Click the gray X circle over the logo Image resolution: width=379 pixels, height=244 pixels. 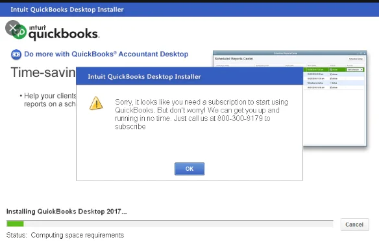pyautogui.click(x=12, y=28)
